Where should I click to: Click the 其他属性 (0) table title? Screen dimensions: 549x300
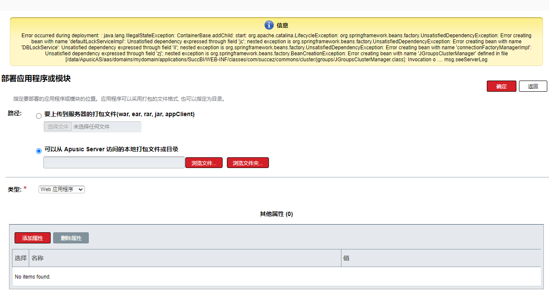point(276,214)
